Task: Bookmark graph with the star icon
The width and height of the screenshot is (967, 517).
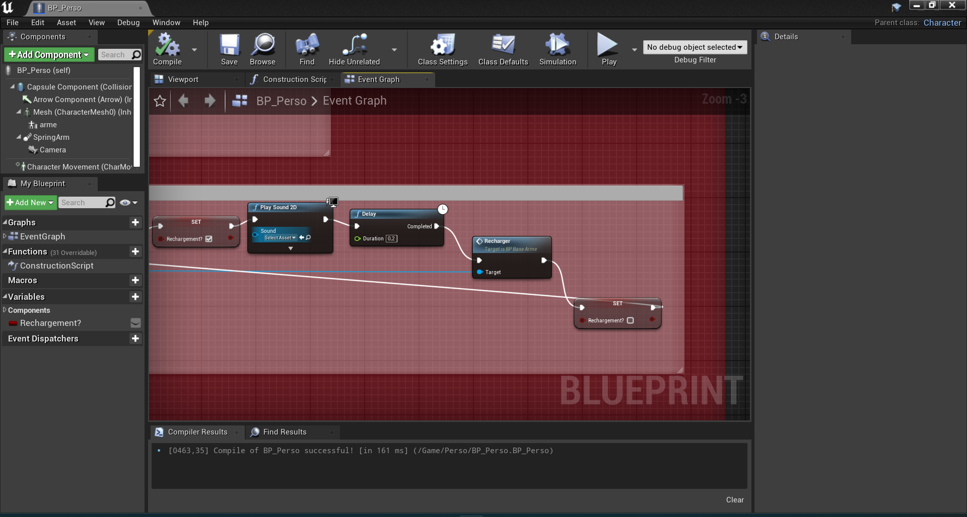Action: coord(160,101)
